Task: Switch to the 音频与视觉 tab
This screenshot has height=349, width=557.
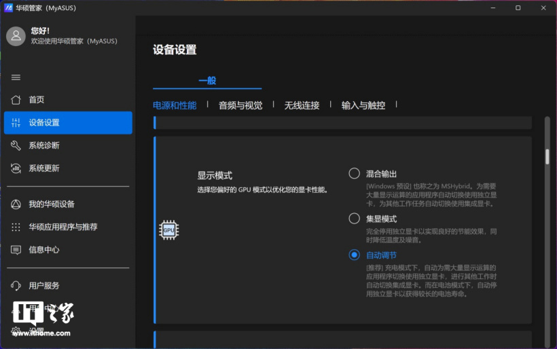Action: (240, 105)
